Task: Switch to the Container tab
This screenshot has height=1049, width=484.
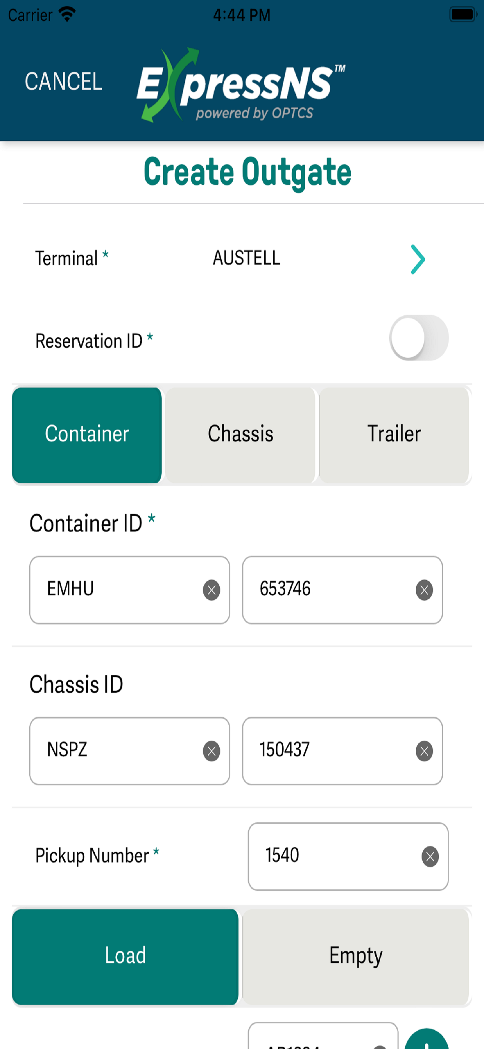Action: coord(87,435)
